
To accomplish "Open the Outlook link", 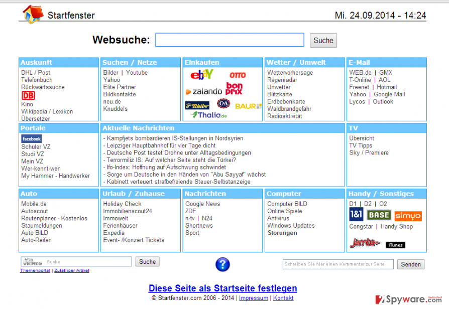I will tap(383, 101).
